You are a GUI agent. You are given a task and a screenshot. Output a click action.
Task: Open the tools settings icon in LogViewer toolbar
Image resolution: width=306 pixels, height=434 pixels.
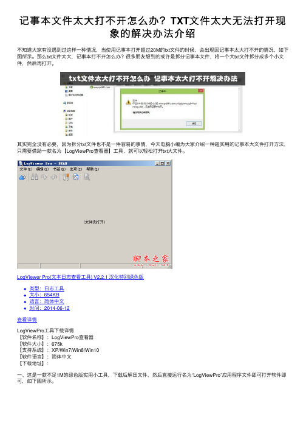point(66,177)
